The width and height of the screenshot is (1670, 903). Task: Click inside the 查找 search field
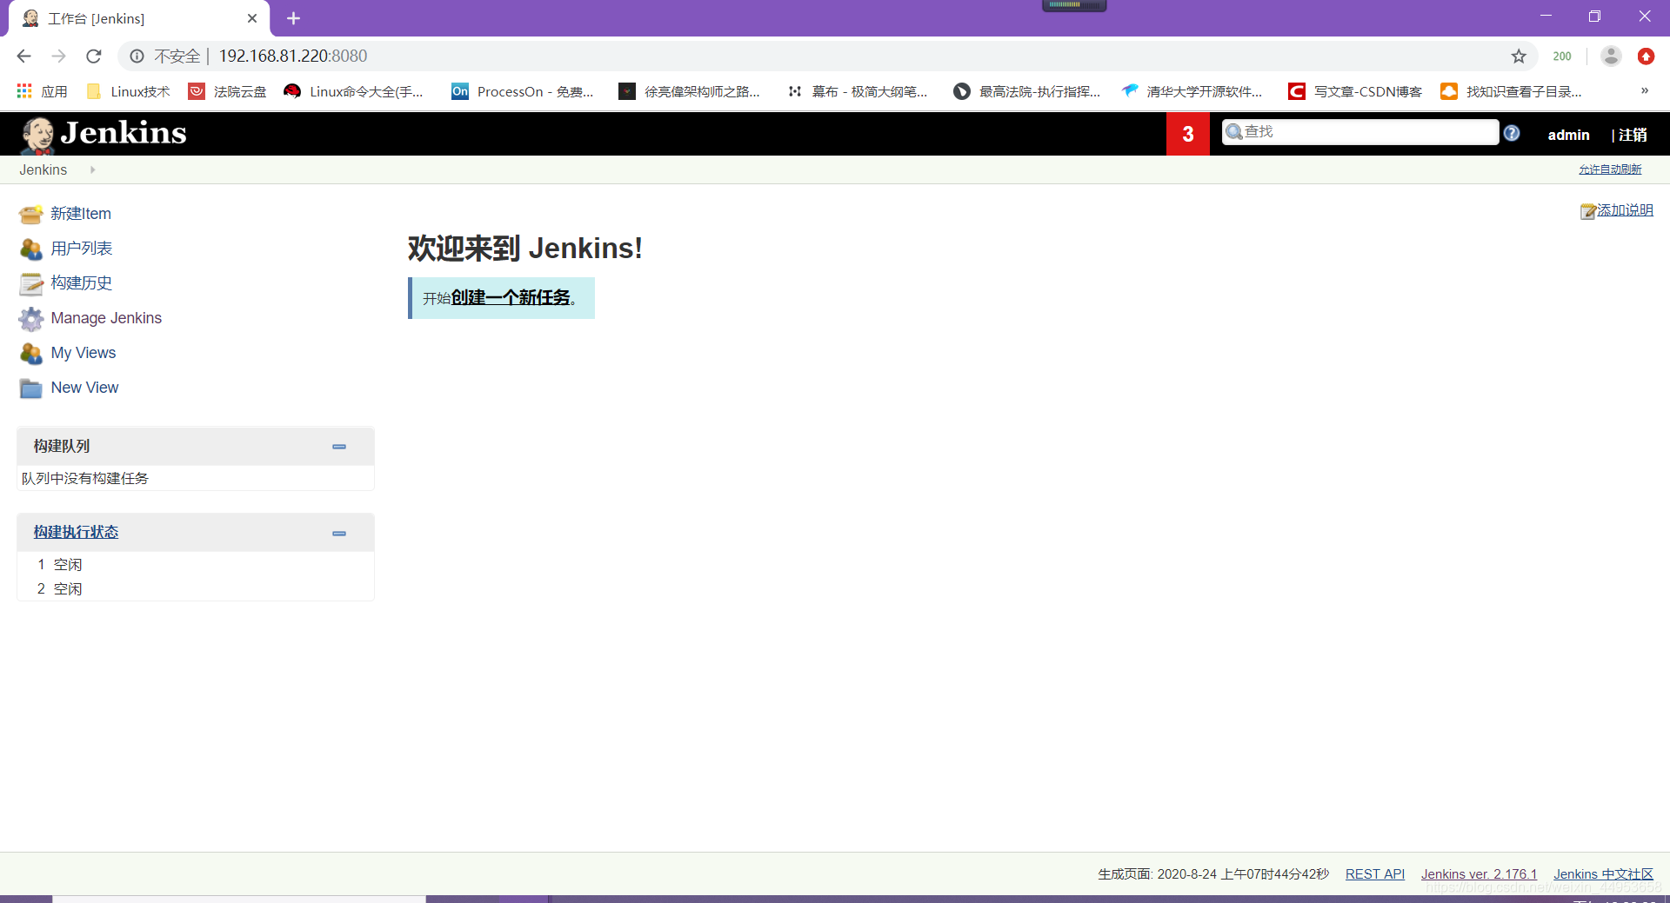tap(1357, 131)
